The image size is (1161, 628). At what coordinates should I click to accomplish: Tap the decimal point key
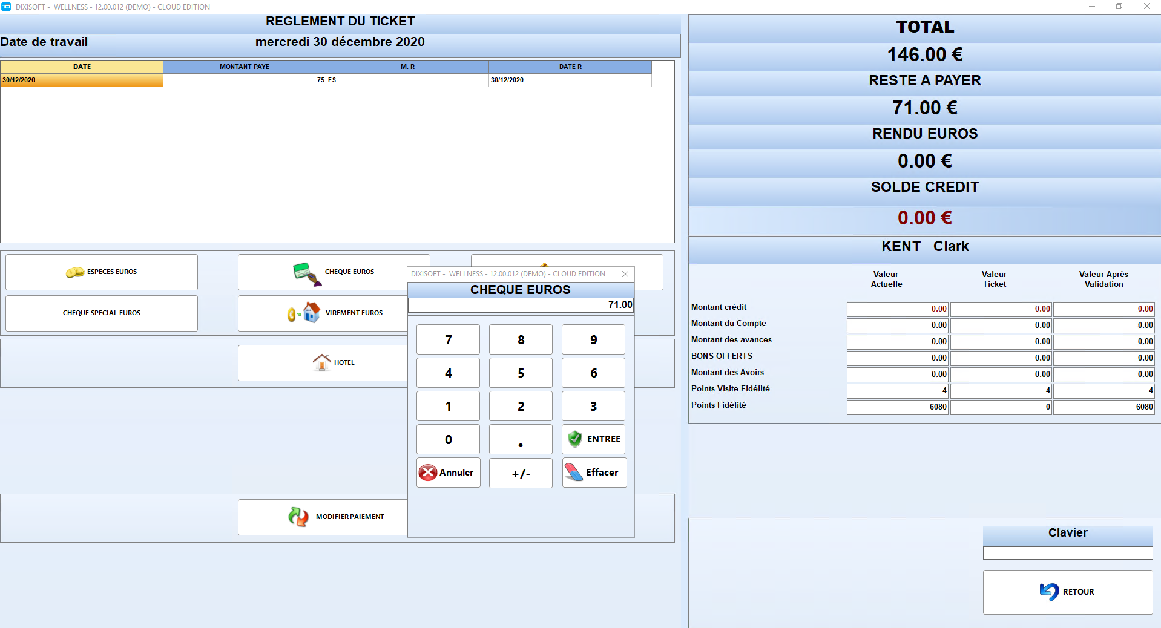(521, 440)
